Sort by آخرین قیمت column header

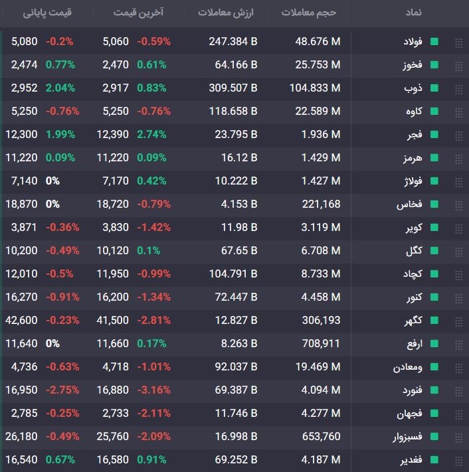point(138,13)
